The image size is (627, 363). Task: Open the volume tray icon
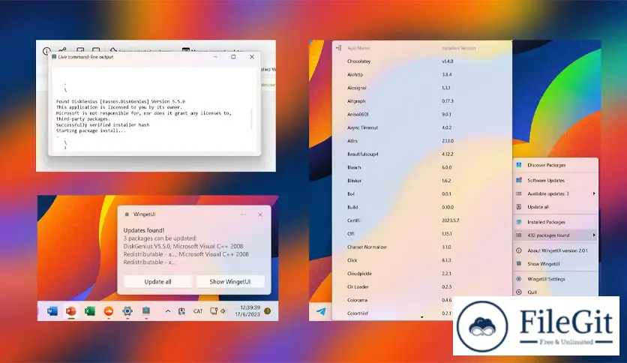223,311
